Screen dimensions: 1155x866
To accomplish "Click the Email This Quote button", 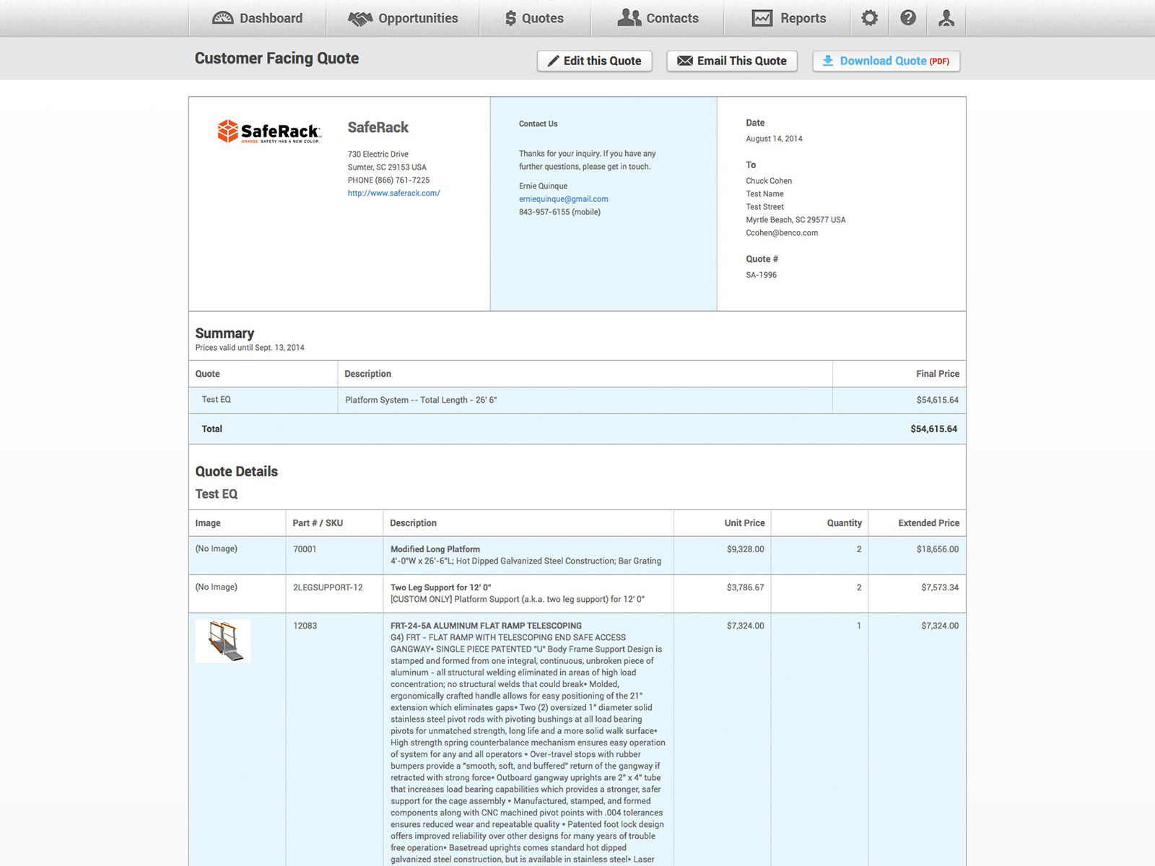I will coord(732,61).
